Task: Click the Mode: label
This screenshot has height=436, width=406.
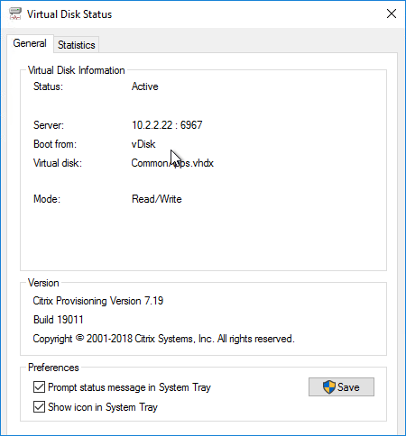Action: click(x=47, y=199)
